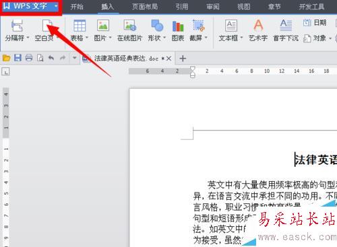Click the document title 法律英语
This screenshot has height=247, width=337.
point(316,160)
